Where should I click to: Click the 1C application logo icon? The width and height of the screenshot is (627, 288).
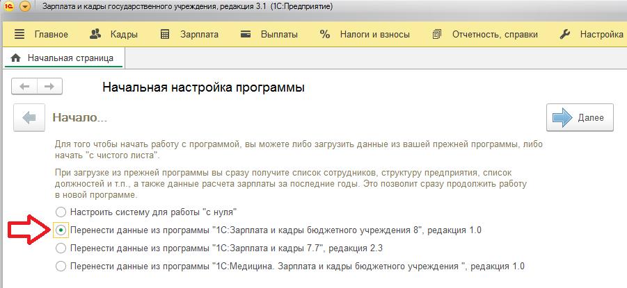[x=8, y=7]
